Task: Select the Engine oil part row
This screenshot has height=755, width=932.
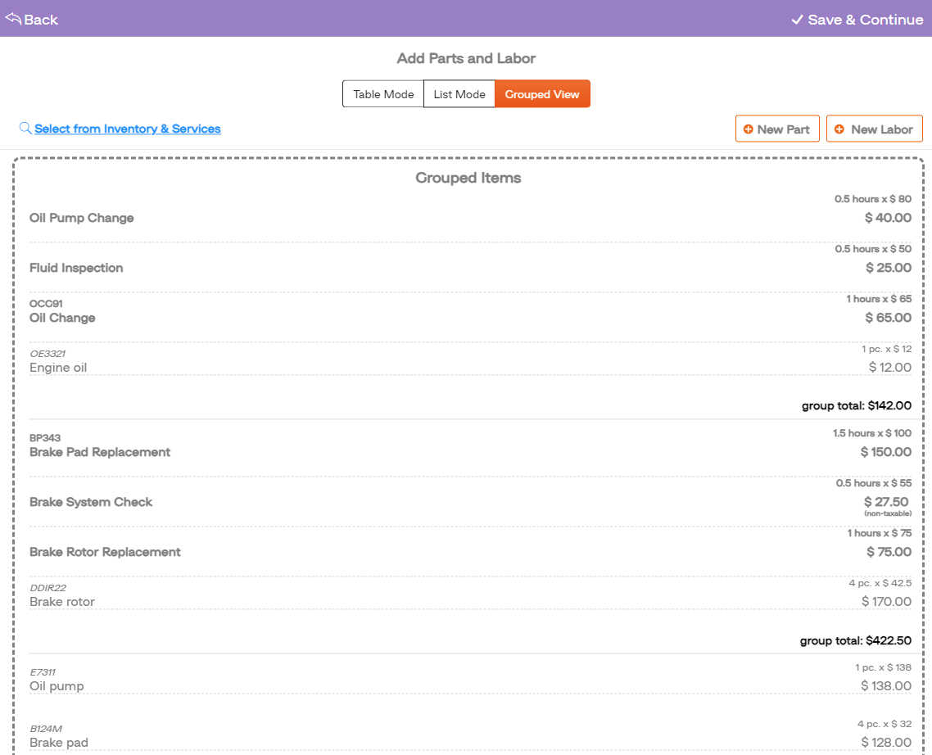Action: click(58, 368)
